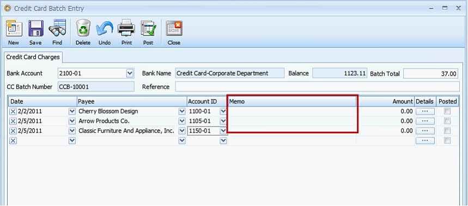Click Amount cell for Arrow Products Co.

coord(385,121)
